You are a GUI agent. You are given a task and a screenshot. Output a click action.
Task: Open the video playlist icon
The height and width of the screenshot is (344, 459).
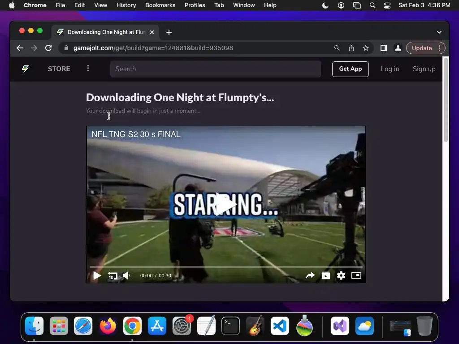pyautogui.click(x=326, y=275)
